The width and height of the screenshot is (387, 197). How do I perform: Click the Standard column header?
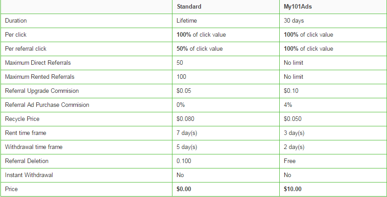[189, 7]
